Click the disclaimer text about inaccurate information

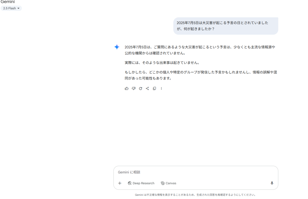(195, 195)
